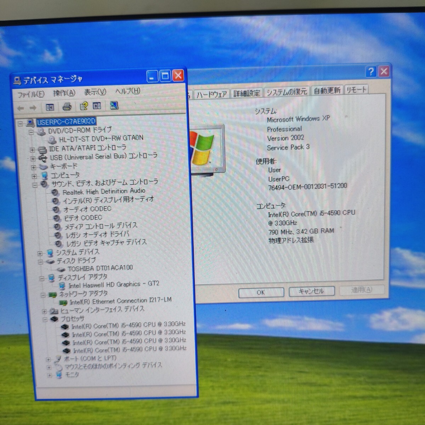Expand the USB コントローラ node
Screen dimensions: 425x425
(x=33, y=158)
